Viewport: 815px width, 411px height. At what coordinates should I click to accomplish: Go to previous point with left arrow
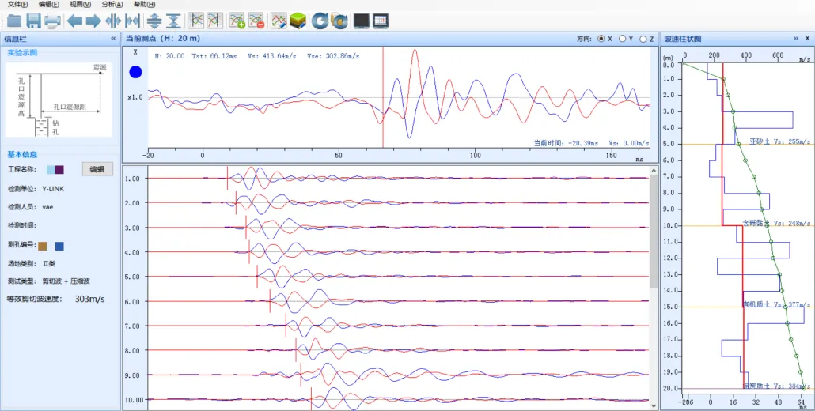(74, 21)
